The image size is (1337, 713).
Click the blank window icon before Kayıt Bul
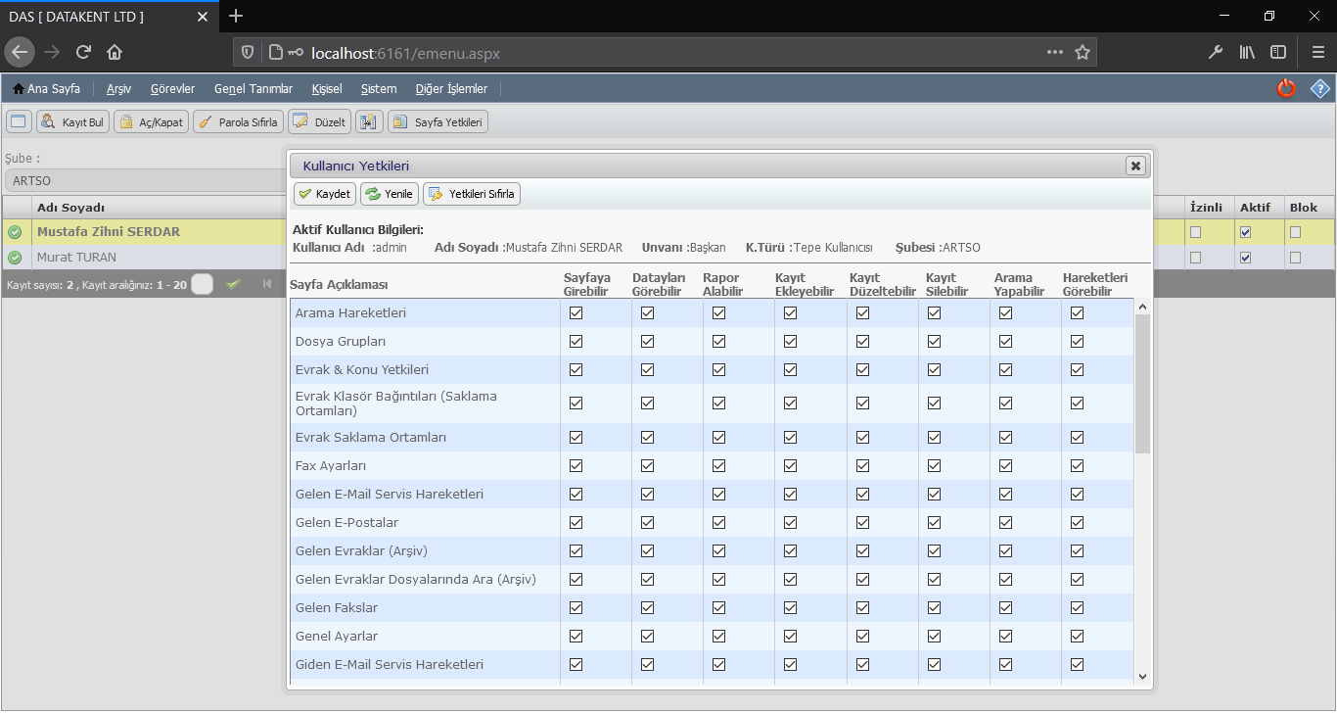(19, 122)
